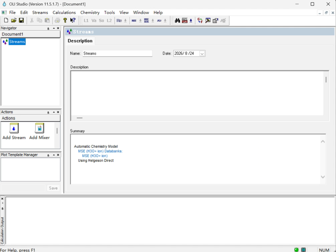Image resolution: width=336 pixels, height=252 pixels.
Task: Expand the arrow right of the AQ icon
Action: (x=165, y=20)
